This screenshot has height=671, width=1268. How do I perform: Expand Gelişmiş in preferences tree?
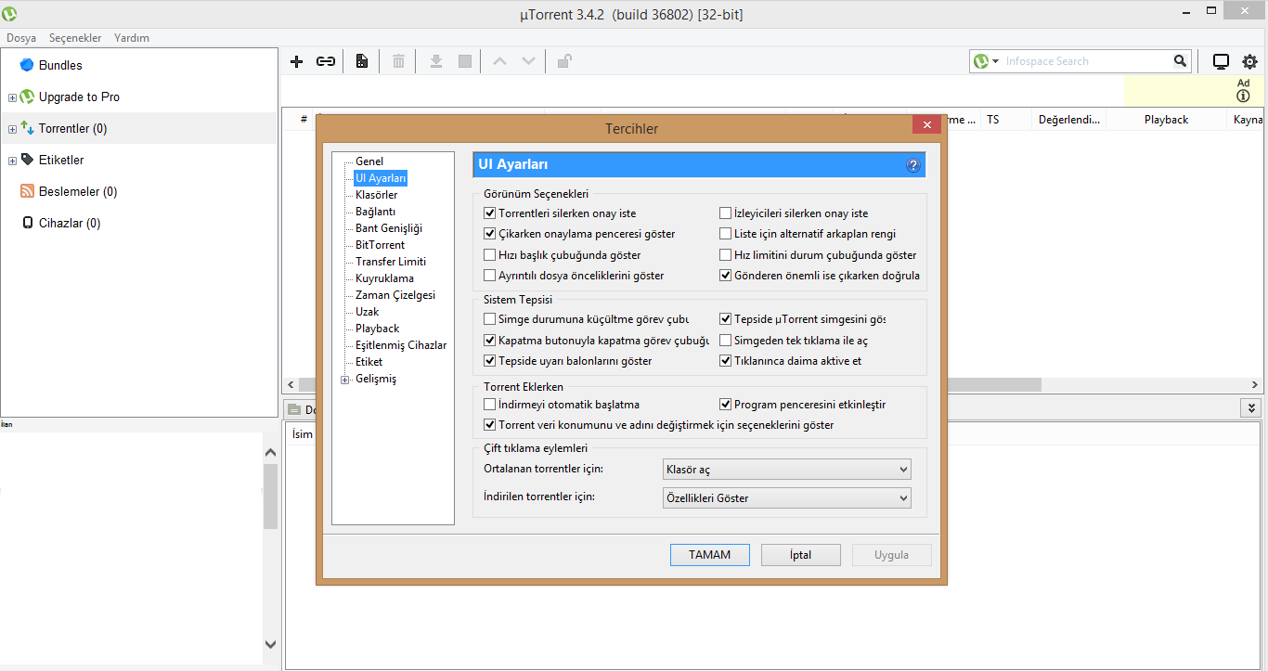(345, 379)
